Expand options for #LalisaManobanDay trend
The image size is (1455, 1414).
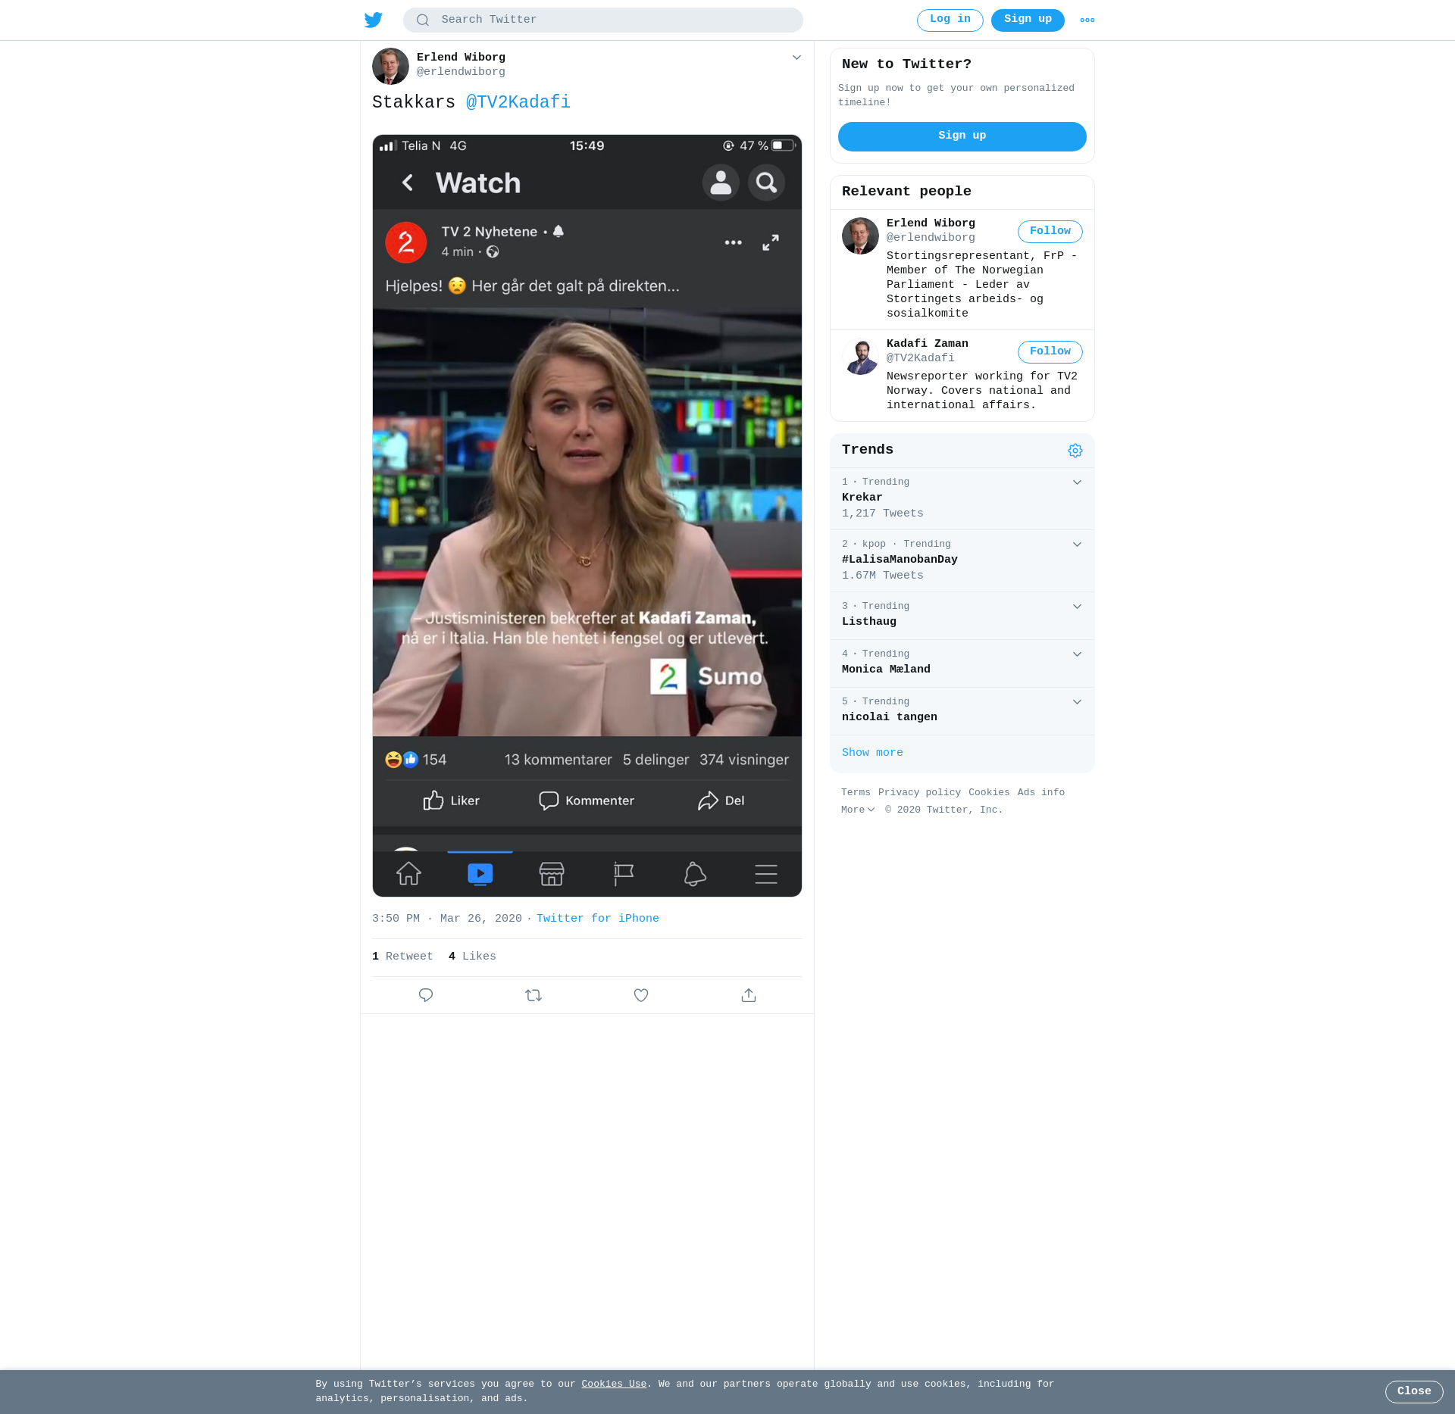coord(1077,545)
